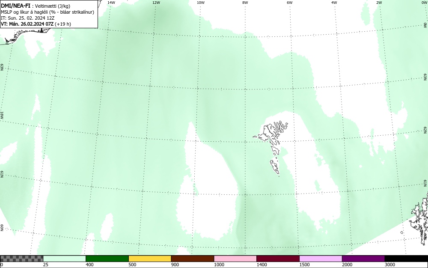Select the light purple 1500–2000 legend swatch
Viewport: 428px width, 268px height.
coord(321,259)
